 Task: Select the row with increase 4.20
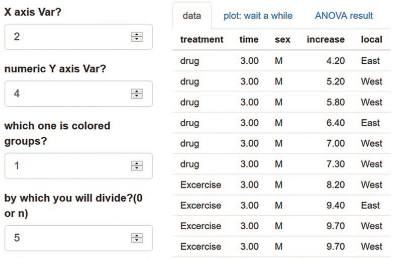pyautogui.click(x=281, y=61)
